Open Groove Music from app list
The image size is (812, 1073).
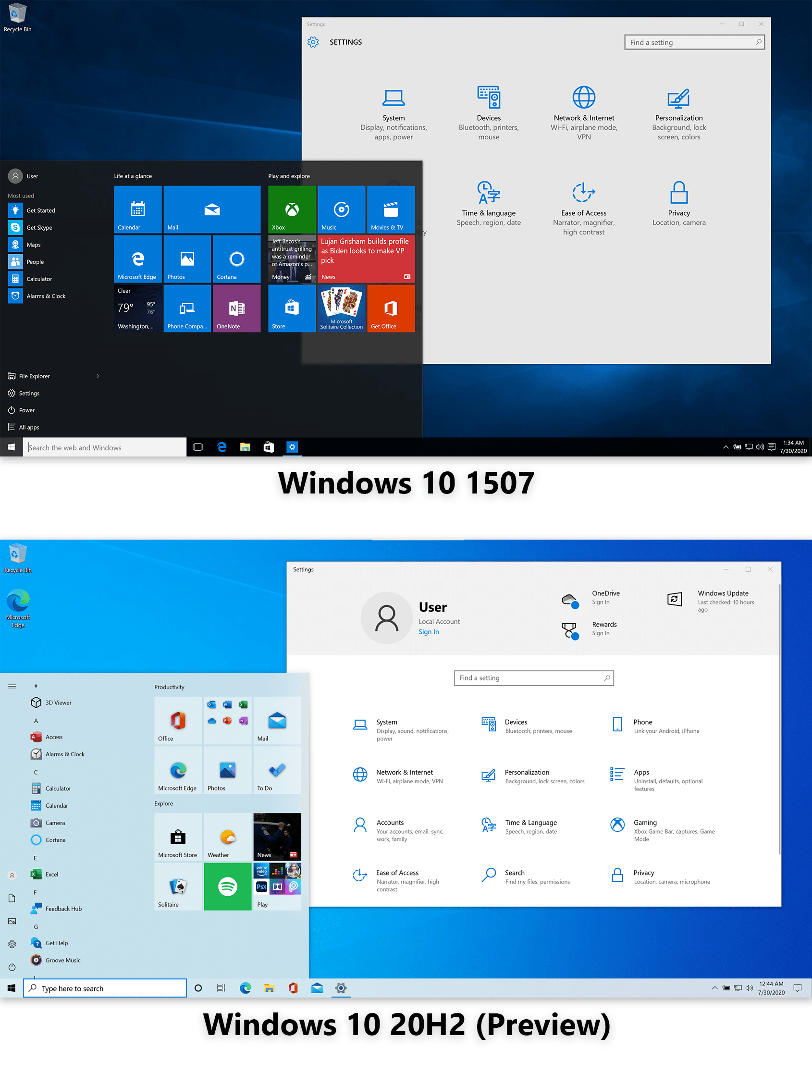click(x=62, y=960)
